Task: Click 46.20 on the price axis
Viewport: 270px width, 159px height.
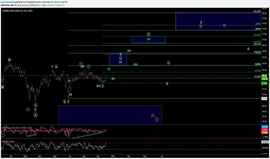Action: (264, 121)
